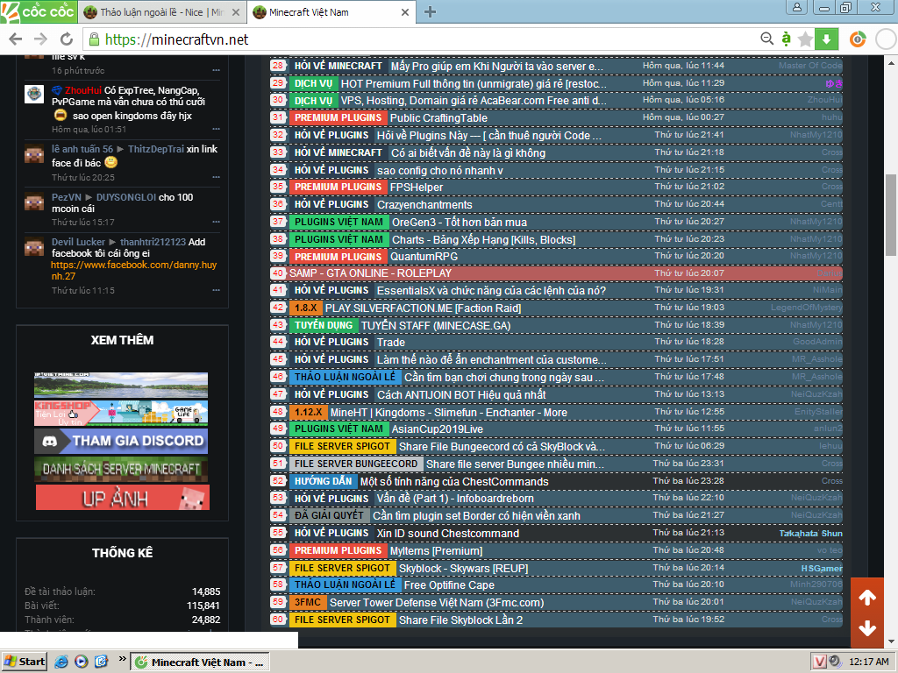Open options for ZhouHui's shout message
The height and width of the screenshot is (673, 898).
[216, 130]
